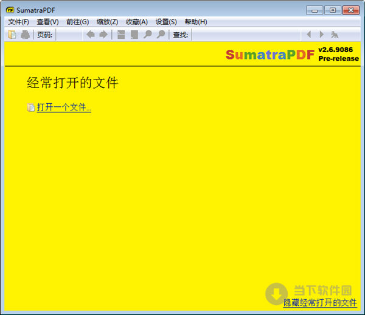Click the 经常打开的文件 heading

pos(72,83)
